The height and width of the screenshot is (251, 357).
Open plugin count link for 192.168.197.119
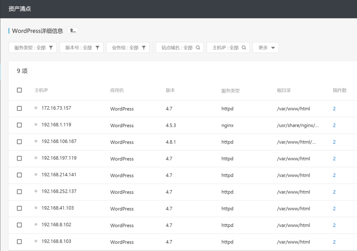(x=334, y=159)
